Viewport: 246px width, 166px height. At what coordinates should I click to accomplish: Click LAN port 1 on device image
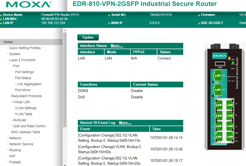tap(218, 137)
